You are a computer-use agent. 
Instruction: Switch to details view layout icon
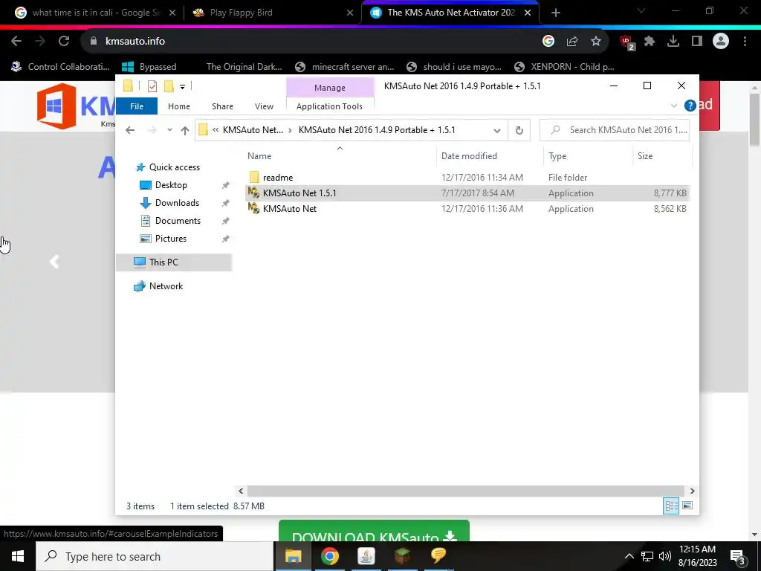click(671, 506)
